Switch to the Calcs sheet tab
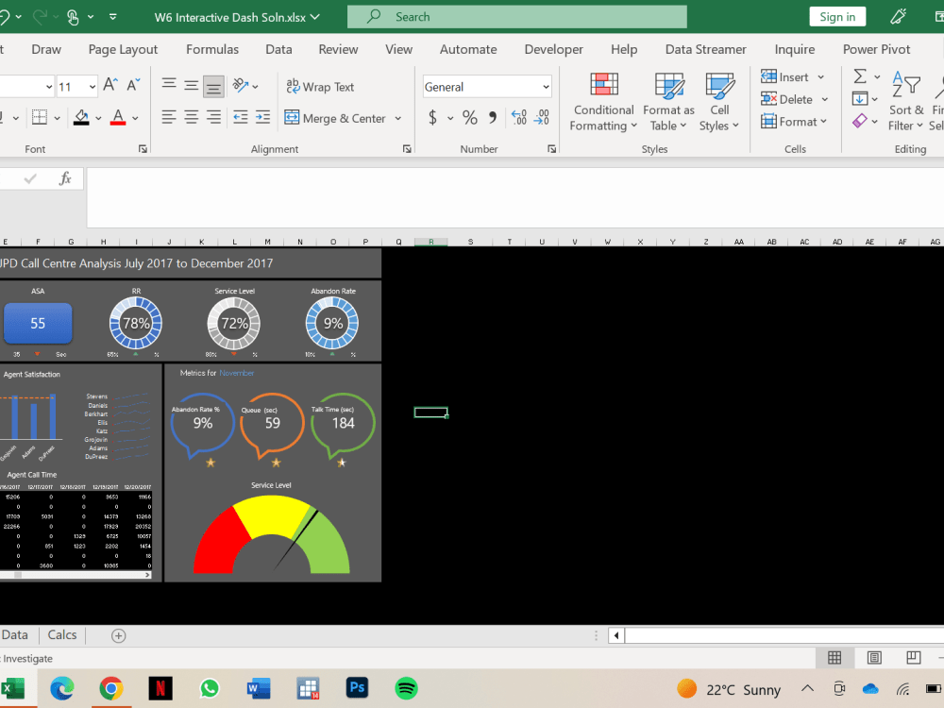 [x=61, y=634]
